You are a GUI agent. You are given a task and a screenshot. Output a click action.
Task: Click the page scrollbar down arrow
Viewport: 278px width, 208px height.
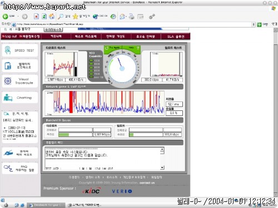pos(276,195)
